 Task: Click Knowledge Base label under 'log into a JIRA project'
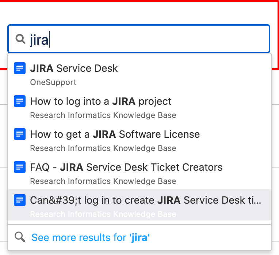(103, 115)
